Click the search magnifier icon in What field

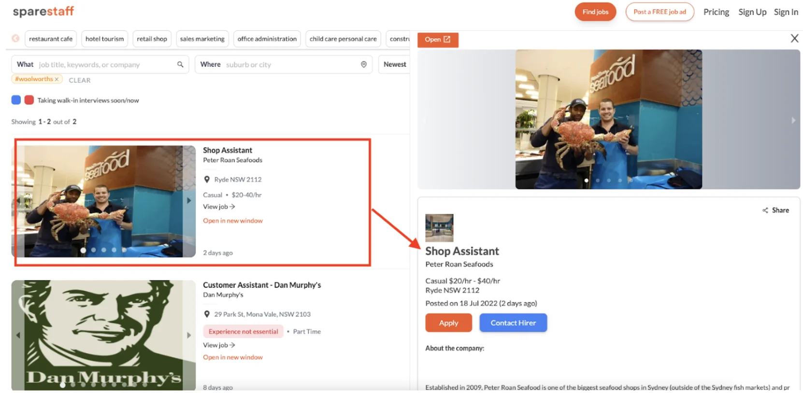pyautogui.click(x=180, y=64)
